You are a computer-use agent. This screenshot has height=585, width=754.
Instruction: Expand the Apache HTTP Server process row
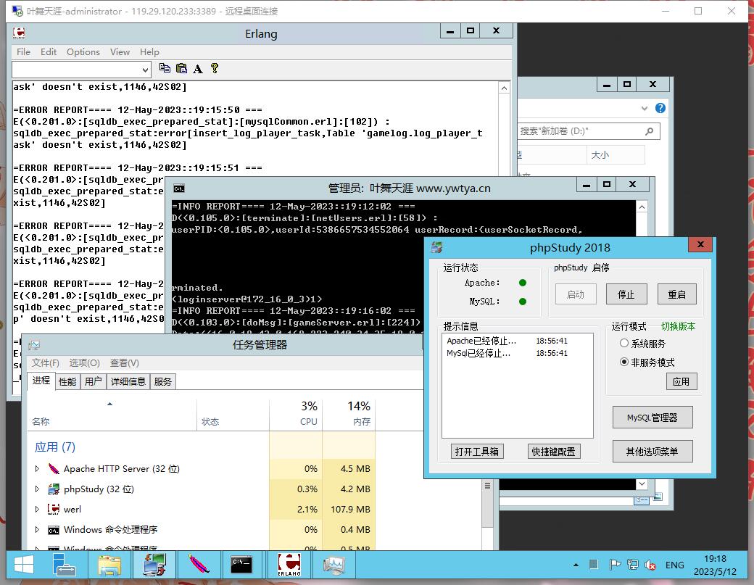point(38,469)
